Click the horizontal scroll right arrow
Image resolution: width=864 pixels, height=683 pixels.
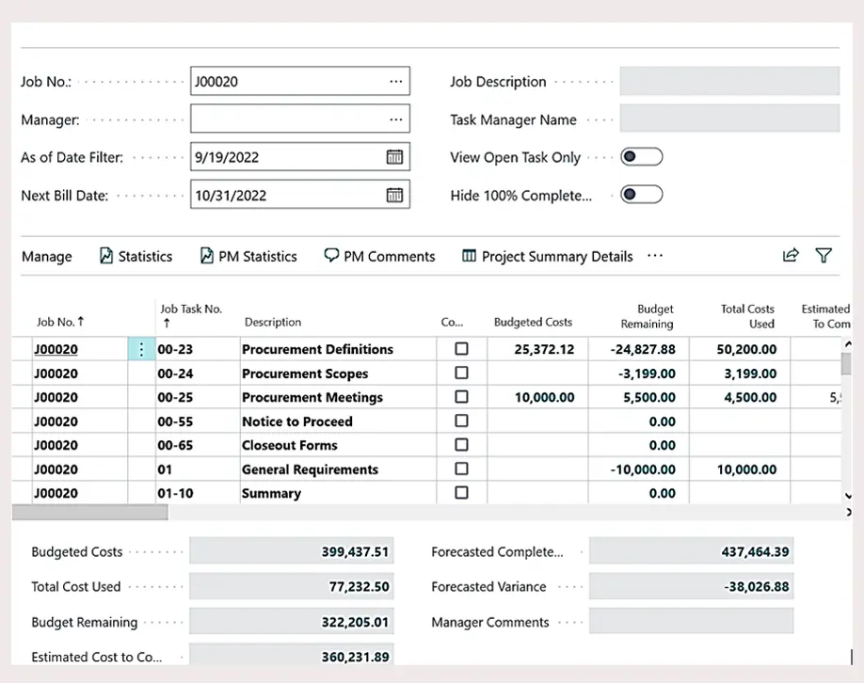(x=848, y=512)
